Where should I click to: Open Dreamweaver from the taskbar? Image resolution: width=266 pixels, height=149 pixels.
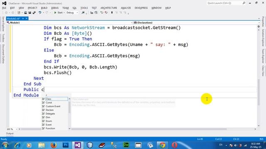coord(126,145)
